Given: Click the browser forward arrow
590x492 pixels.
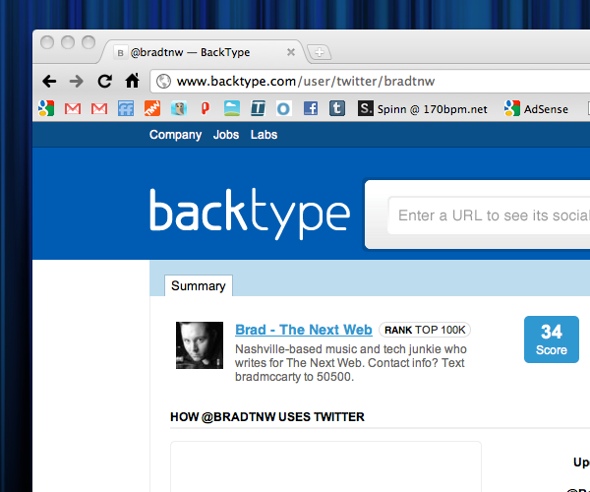Looking at the screenshot, I should [77, 81].
